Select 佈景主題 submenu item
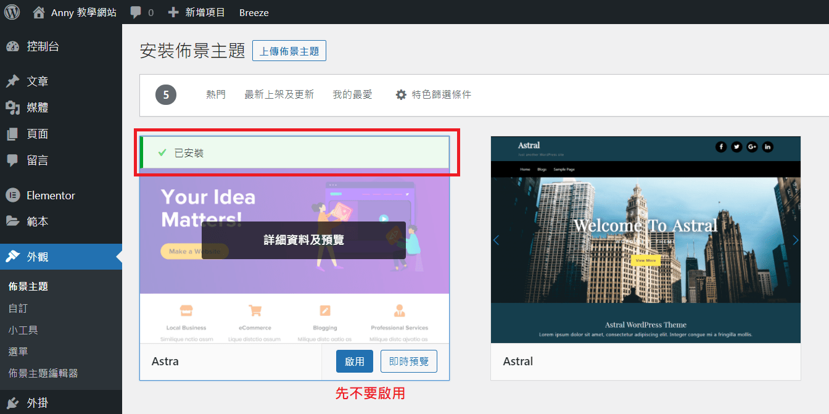The image size is (829, 414). pyautogui.click(x=28, y=286)
